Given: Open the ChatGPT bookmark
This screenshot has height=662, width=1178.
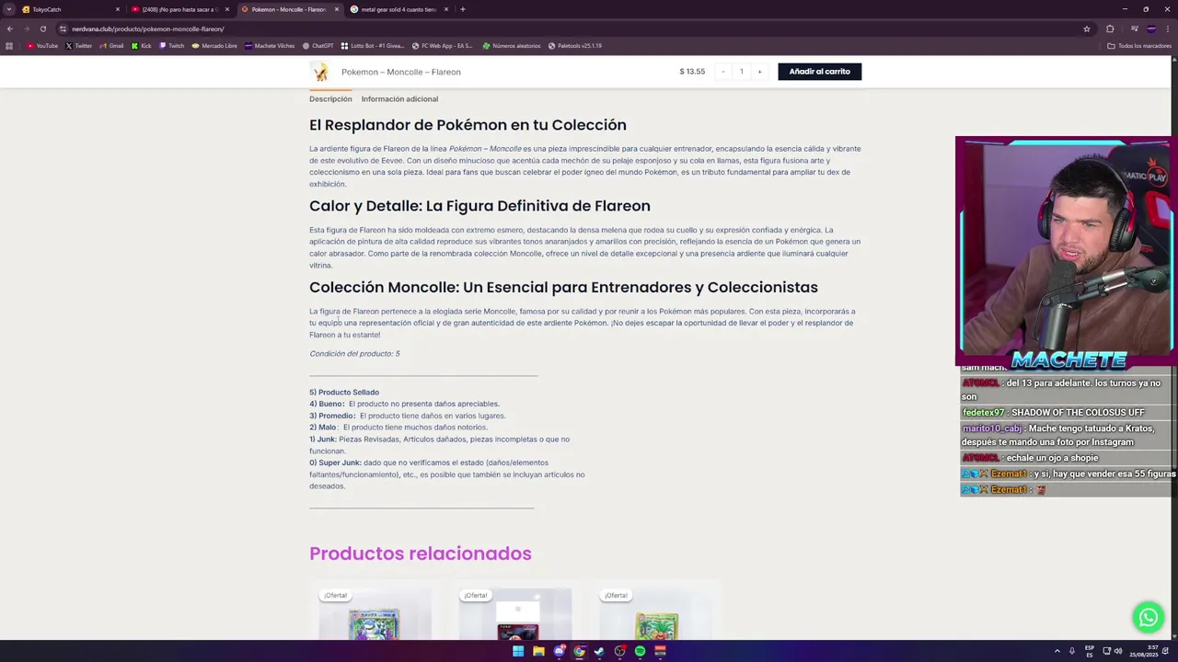Looking at the screenshot, I should pos(318,46).
